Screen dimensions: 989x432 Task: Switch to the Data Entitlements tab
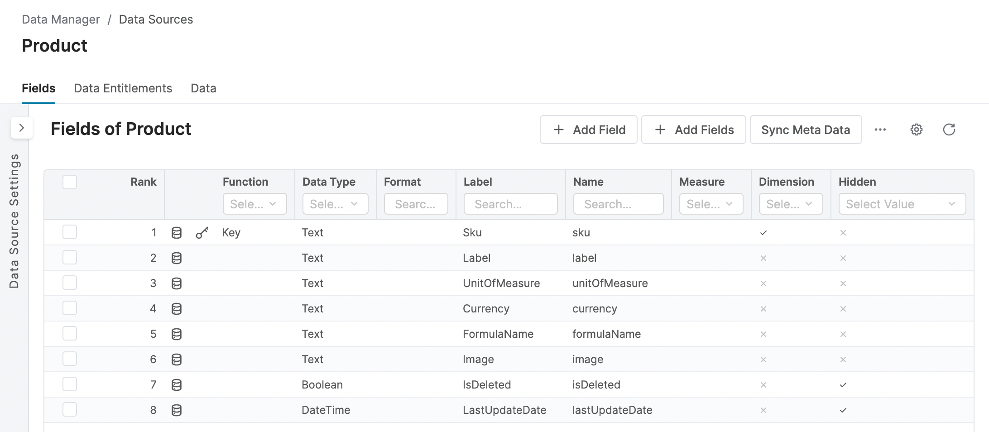pos(123,88)
